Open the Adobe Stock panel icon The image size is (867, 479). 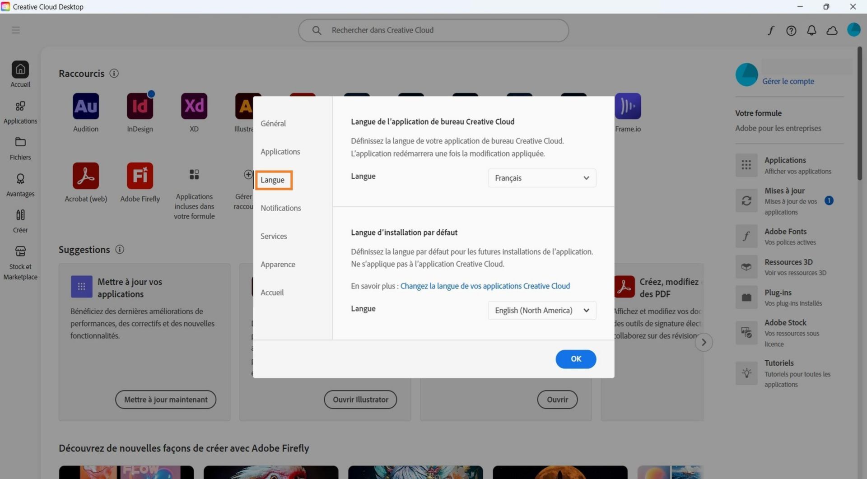tap(746, 333)
